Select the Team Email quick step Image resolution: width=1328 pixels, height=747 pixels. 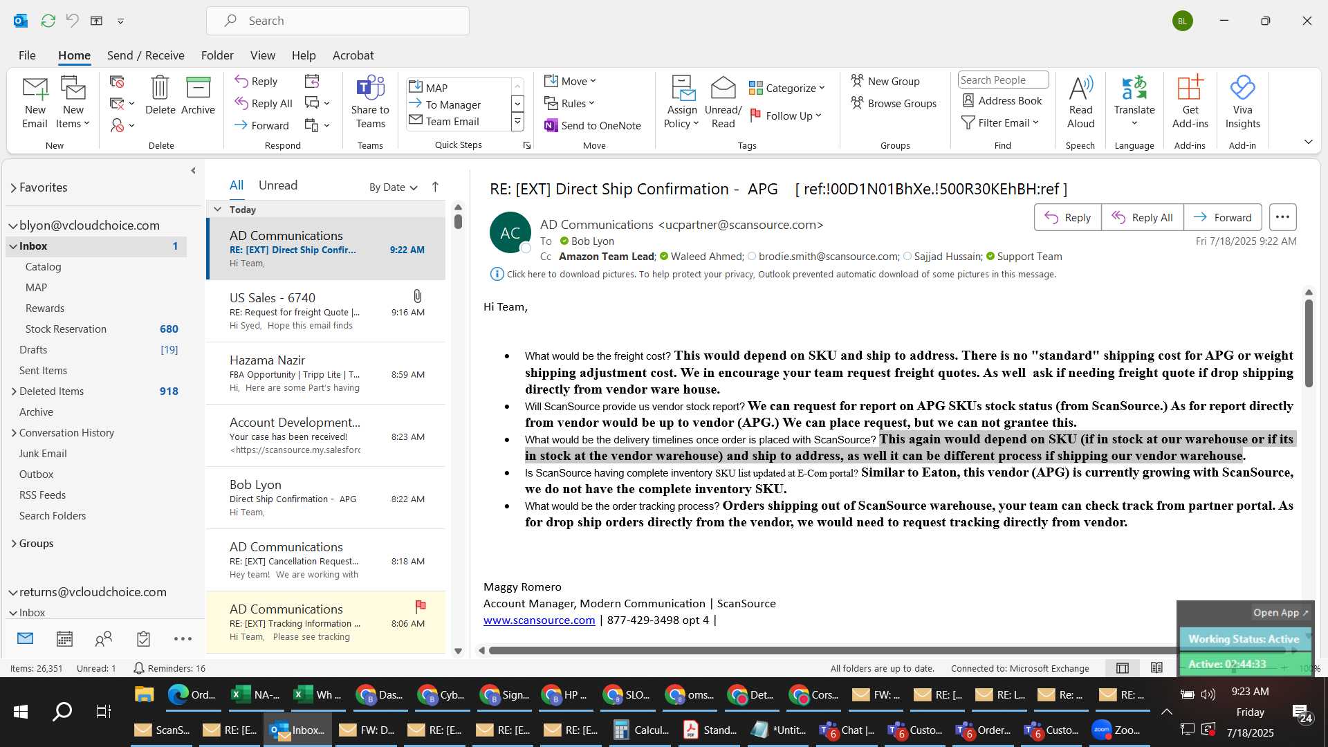click(458, 121)
